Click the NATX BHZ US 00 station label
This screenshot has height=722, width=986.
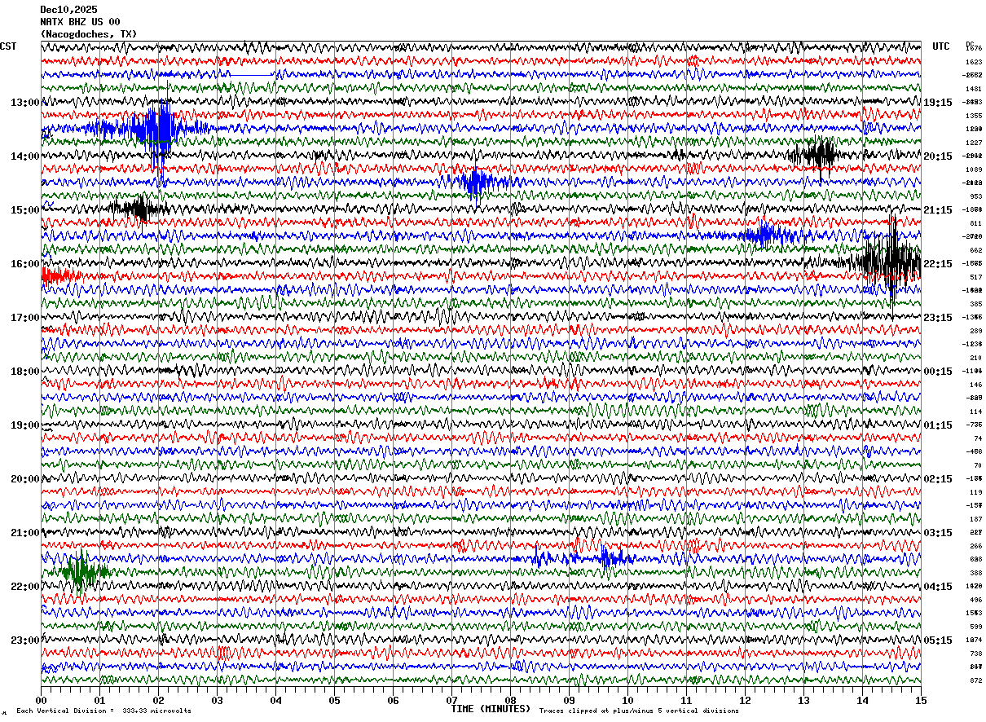coord(80,22)
